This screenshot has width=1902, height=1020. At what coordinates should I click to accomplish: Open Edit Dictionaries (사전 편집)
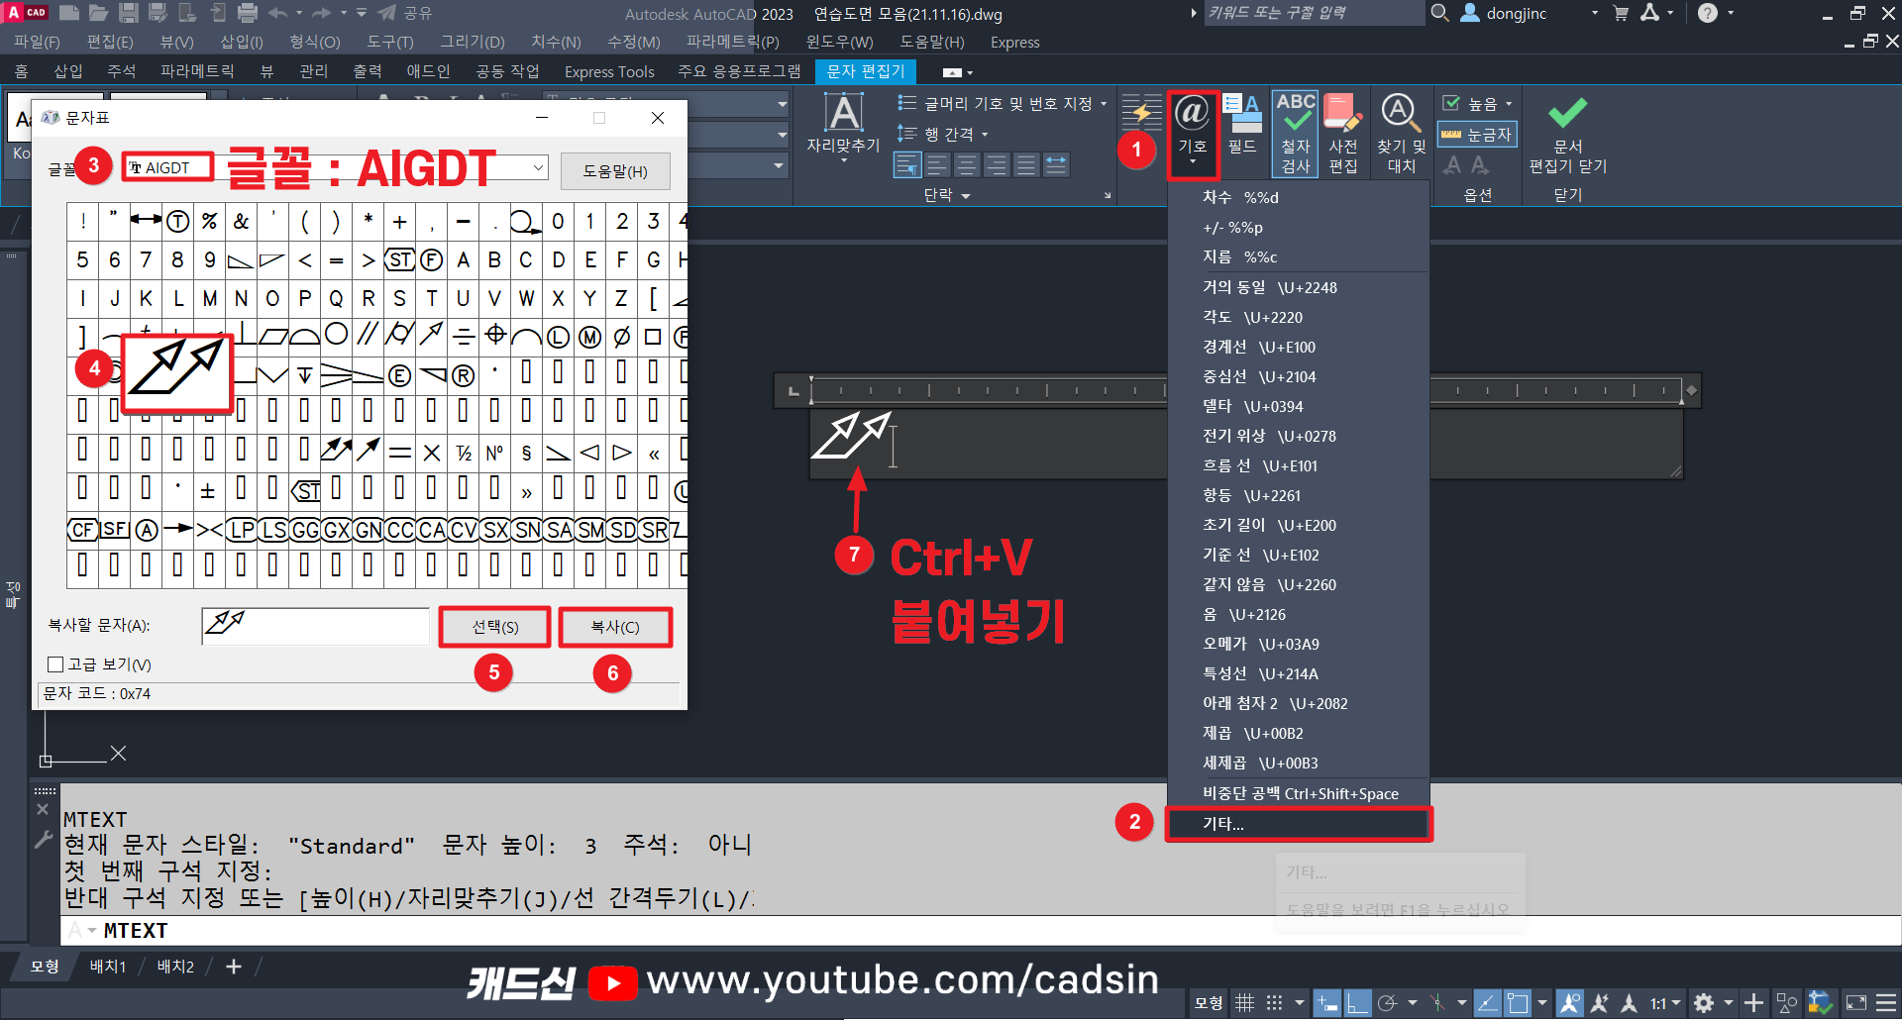click(1343, 134)
